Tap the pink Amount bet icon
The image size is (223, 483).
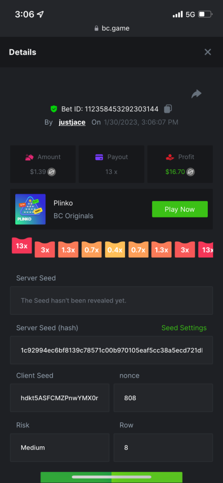click(29, 157)
